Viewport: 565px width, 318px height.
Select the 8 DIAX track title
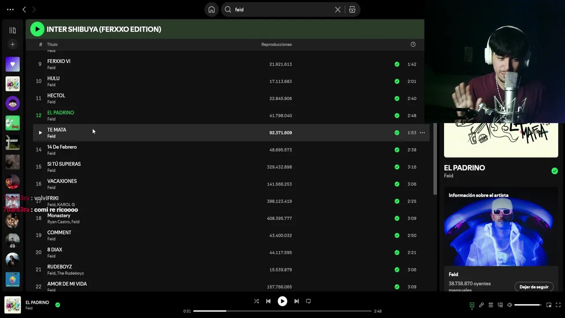55,250
